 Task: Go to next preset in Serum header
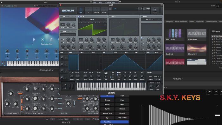[x=141, y=9]
